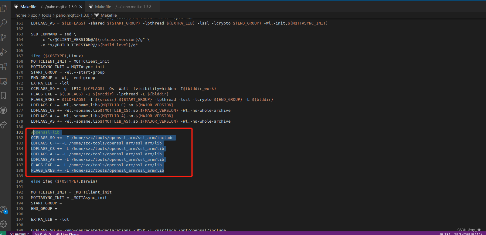Open the Live Share activity bar icon

click(4, 125)
